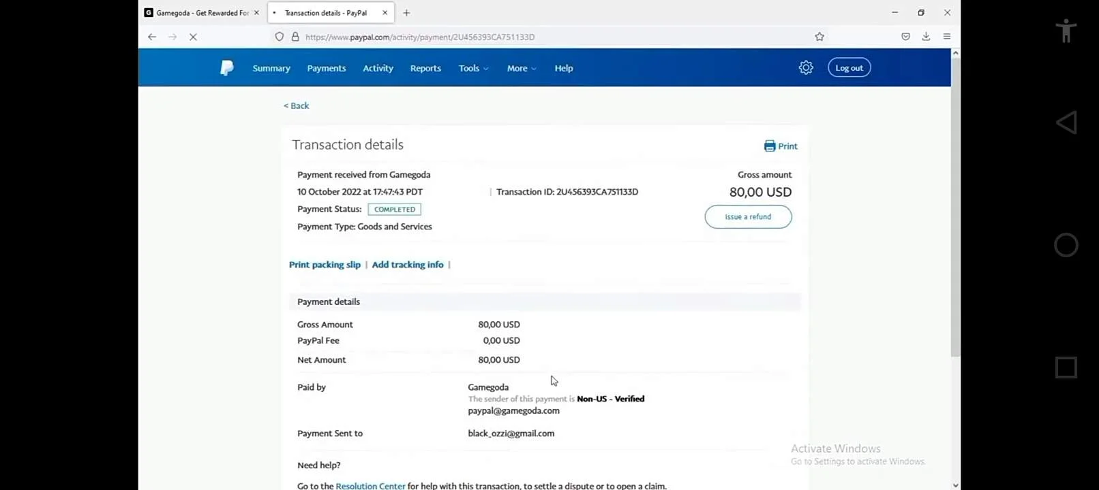Click the Transaction details page heading

[x=348, y=144]
